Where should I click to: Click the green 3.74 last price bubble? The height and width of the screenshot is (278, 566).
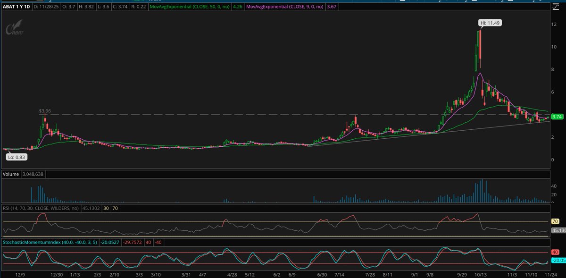[x=557, y=117]
